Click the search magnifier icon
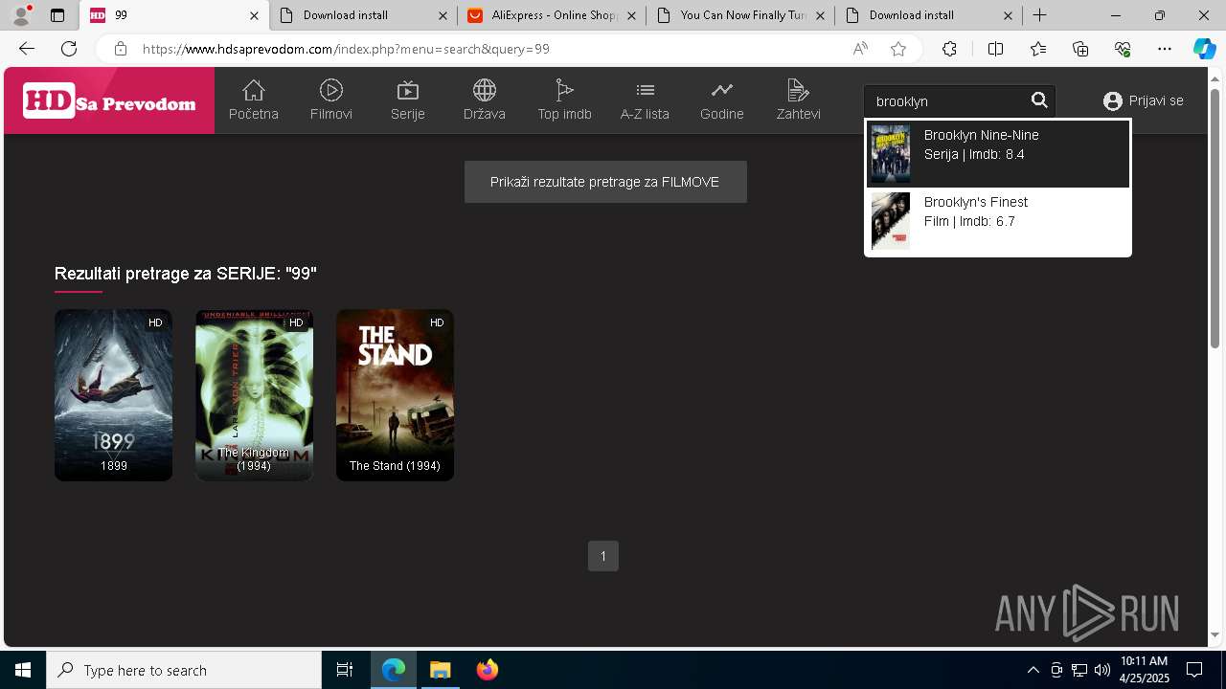 tap(1039, 100)
